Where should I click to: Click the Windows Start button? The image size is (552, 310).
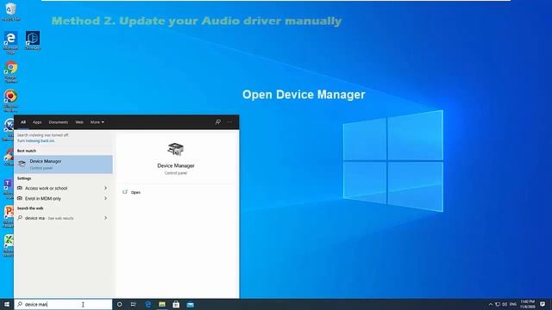pos(7,304)
